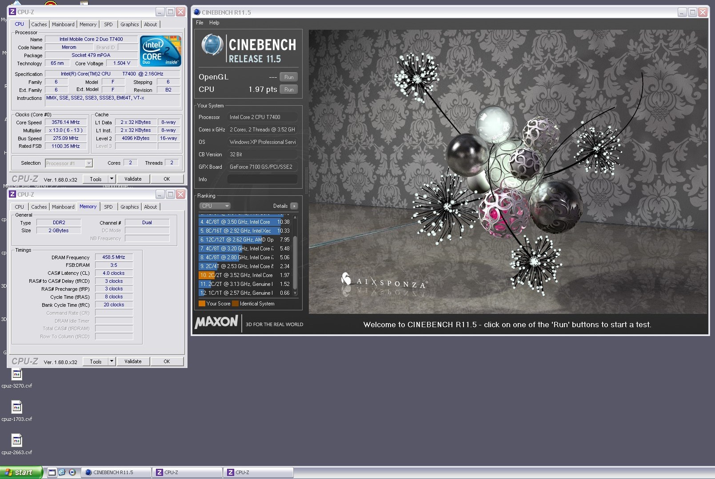The image size is (715, 479).
Task: Click OK in lower CPU-Z window
Action: point(167,361)
